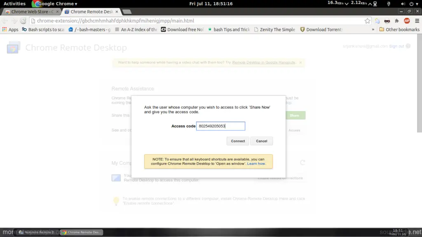
Task: Open 'Bash scripts to sca' bookmark
Action: pyautogui.click(x=43, y=30)
